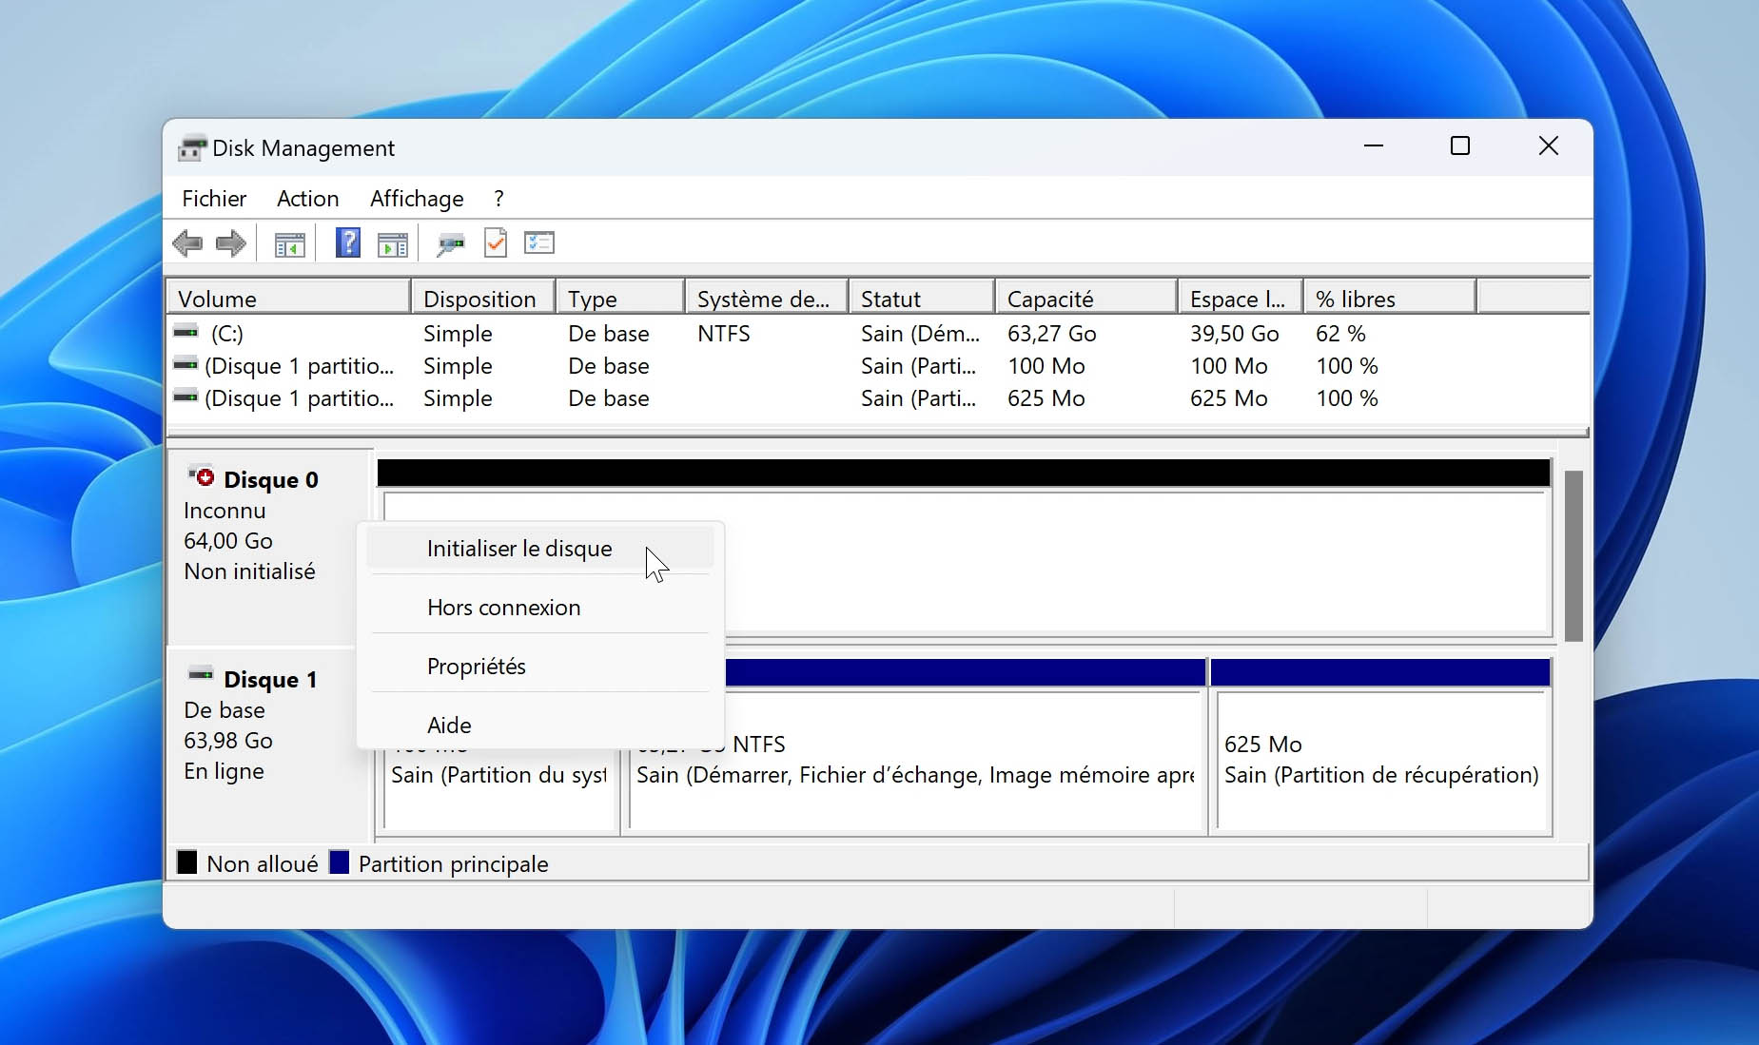Choose Initialiser le disque from context menu
The height and width of the screenshot is (1045, 1759).
tap(539, 549)
